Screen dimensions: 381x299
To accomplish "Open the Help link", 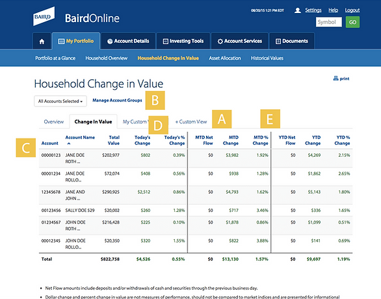I will pyautogui.click(x=333, y=10).
